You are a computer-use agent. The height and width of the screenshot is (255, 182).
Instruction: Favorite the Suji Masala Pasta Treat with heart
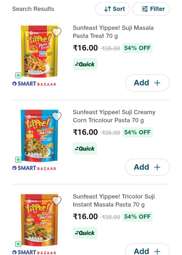57,32
